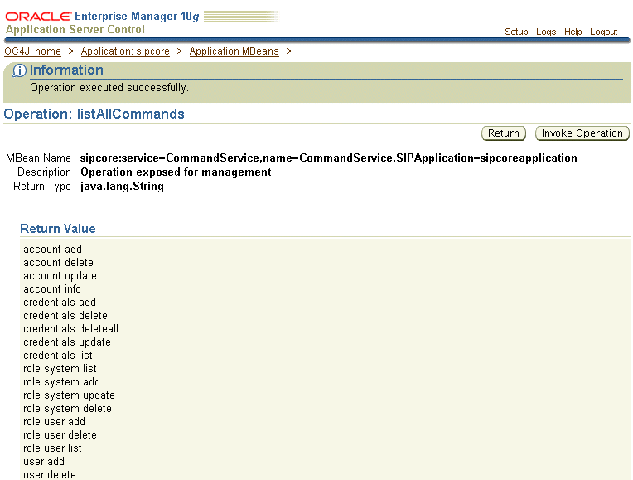Select the 'role user add' line
Image resolution: width=633 pixels, height=480 pixels.
click(x=54, y=422)
